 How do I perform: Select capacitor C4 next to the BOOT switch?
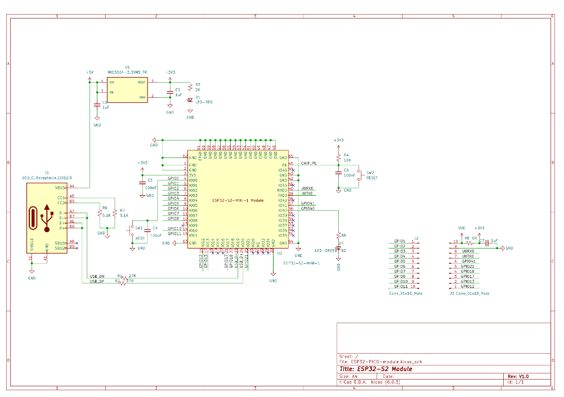(147, 231)
